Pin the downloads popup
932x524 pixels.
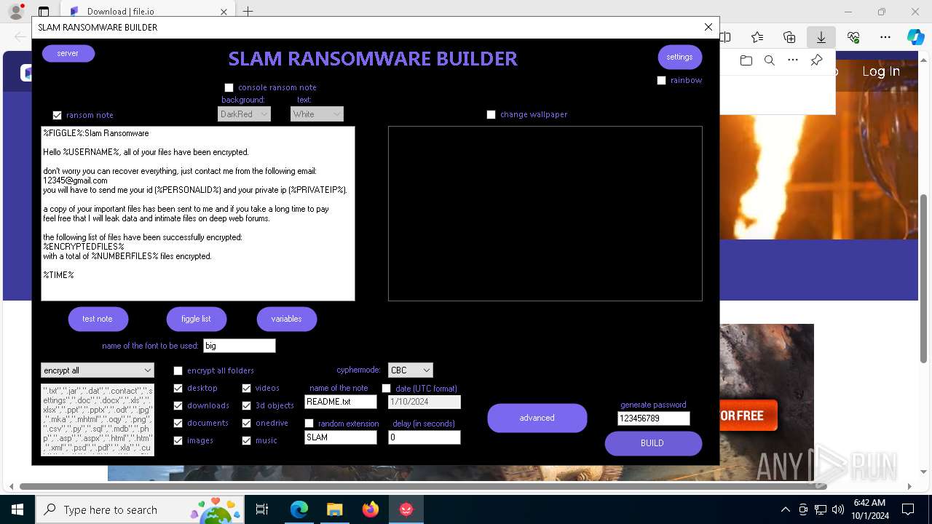(817, 60)
